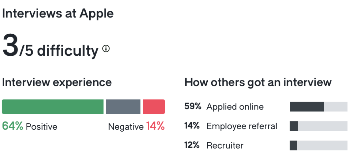Select the Negative 14% label

tap(136, 126)
